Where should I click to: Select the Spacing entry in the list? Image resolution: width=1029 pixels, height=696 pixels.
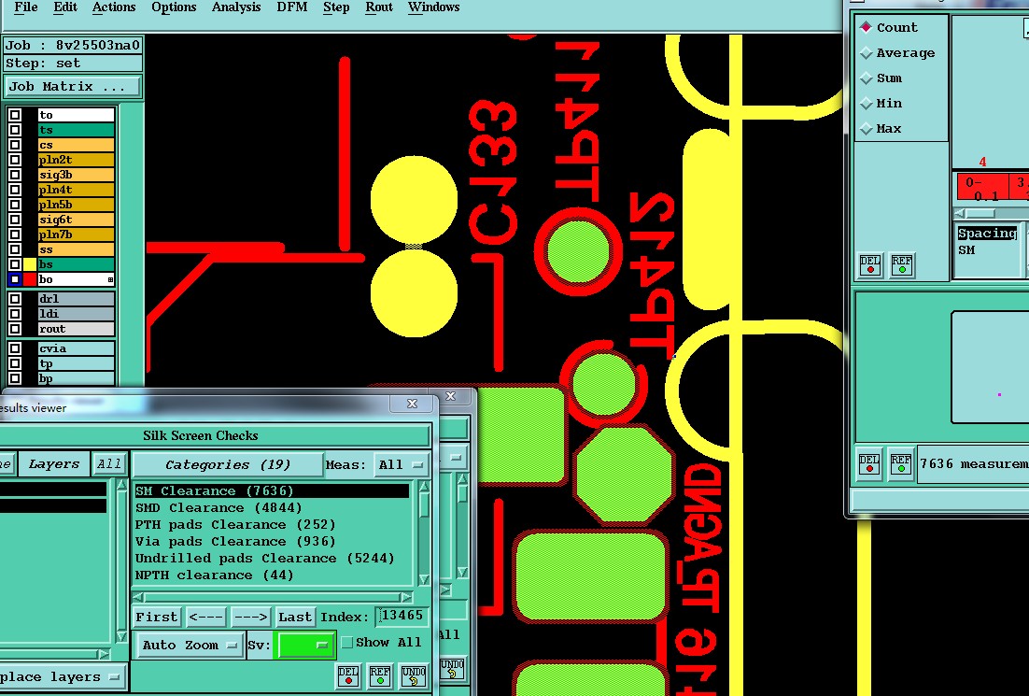(986, 234)
